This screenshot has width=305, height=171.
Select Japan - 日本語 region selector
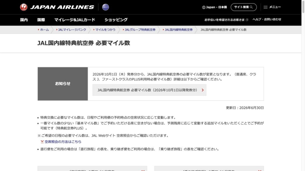[x=215, y=7]
